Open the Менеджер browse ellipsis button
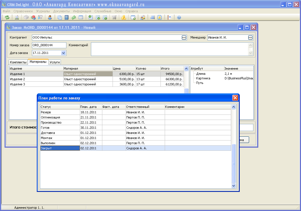The height and width of the screenshot is (211, 301). [250, 37]
